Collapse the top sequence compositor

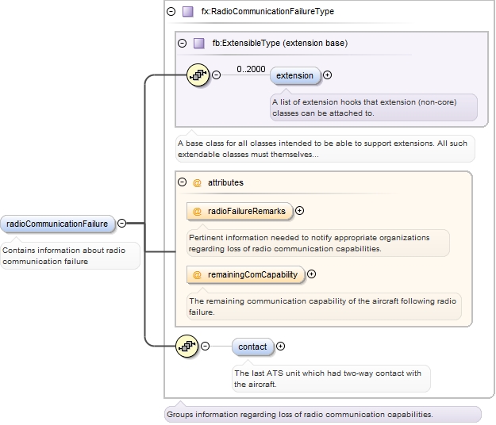216,75
